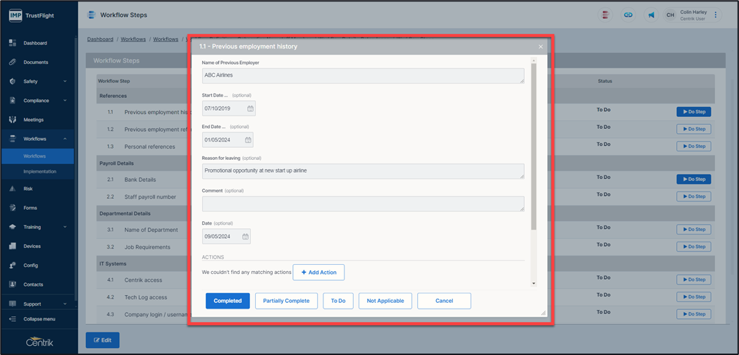Expand the Safety menu in sidebar
The image size is (739, 355).
(65, 82)
